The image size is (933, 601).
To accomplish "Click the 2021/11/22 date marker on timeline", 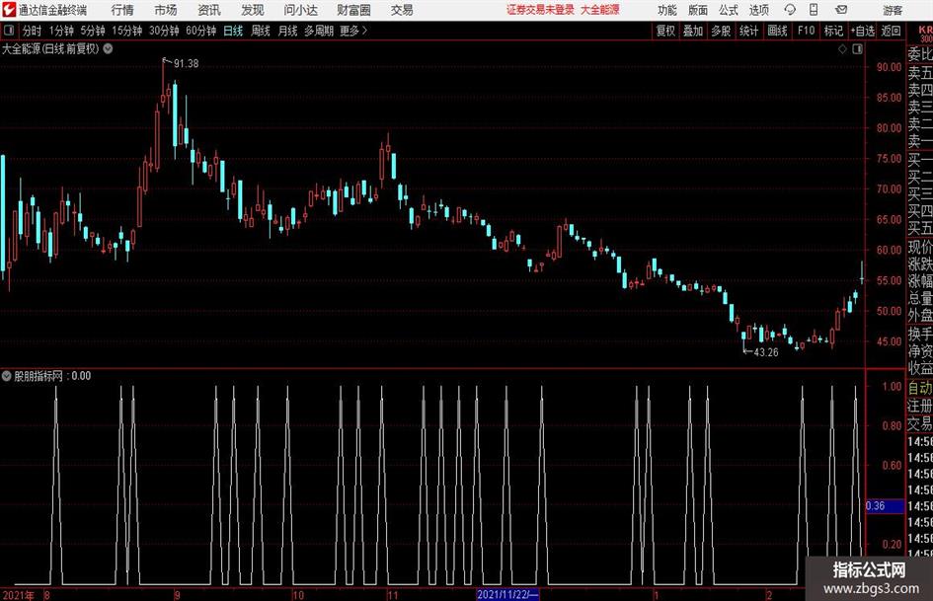I will [507, 594].
